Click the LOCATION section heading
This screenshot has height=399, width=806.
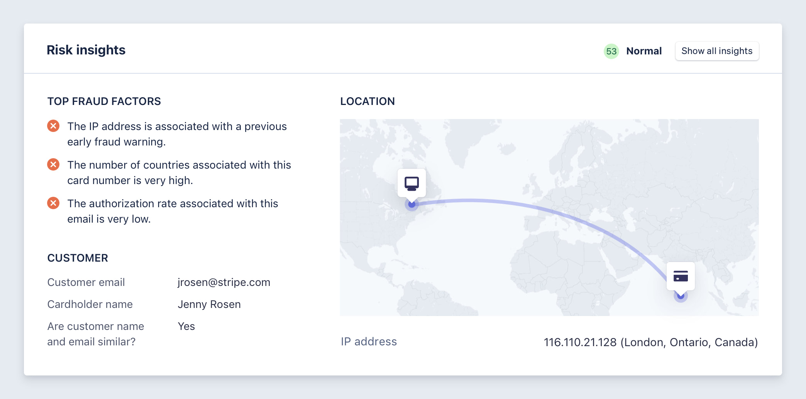coord(367,101)
